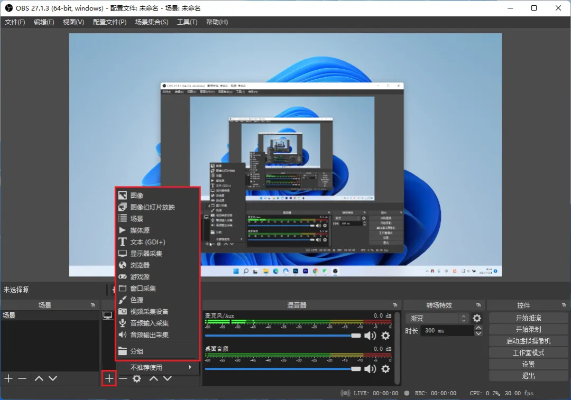Select the 图像幻灯片放映 slideshow icon
Image resolution: width=571 pixels, height=400 pixels.
pos(123,207)
